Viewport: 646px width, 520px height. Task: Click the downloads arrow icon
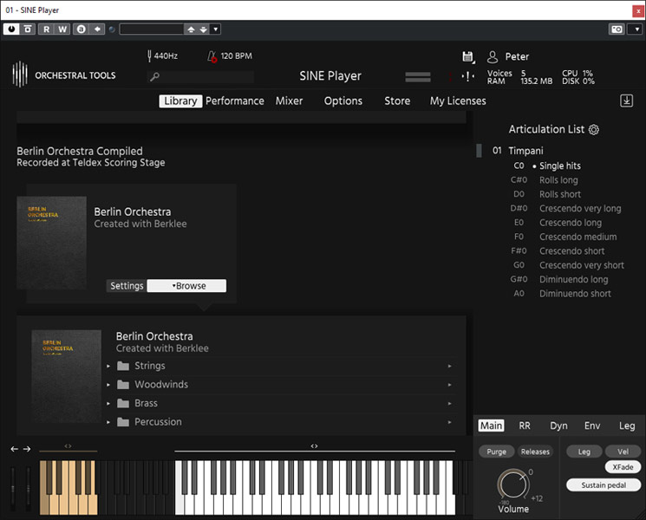click(627, 101)
